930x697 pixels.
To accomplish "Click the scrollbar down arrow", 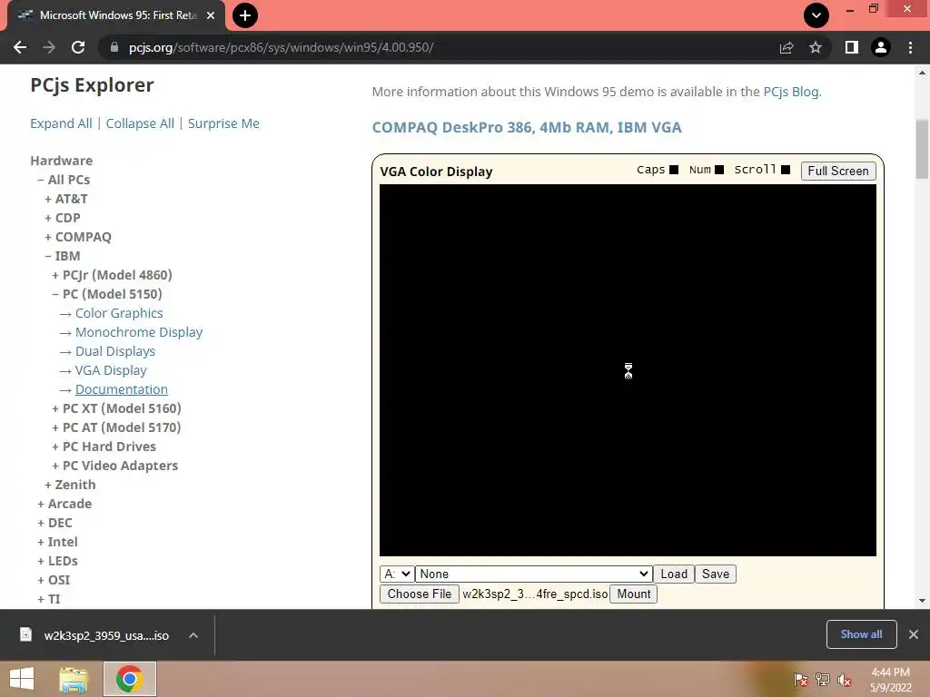I will [x=922, y=601].
